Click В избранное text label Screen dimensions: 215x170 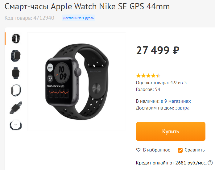(x=157, y=150)
